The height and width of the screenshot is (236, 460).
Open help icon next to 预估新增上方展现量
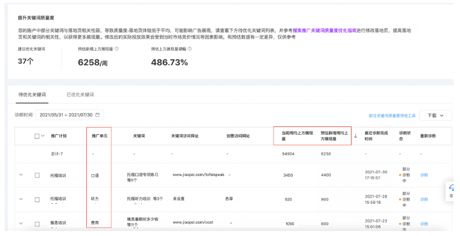pyautogui.click(x=117, y=49)
